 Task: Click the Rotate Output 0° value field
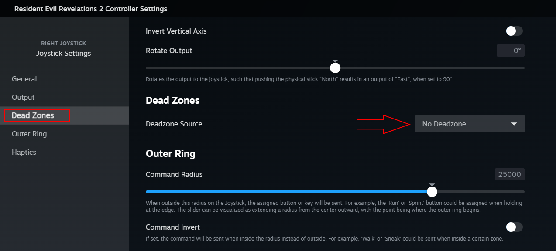click(x=511, y=51)
